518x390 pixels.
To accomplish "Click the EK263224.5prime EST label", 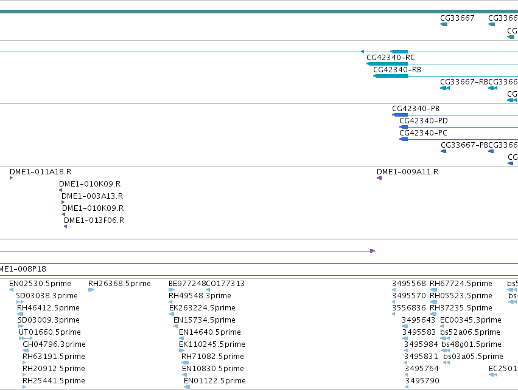I will tap(202, 308).
